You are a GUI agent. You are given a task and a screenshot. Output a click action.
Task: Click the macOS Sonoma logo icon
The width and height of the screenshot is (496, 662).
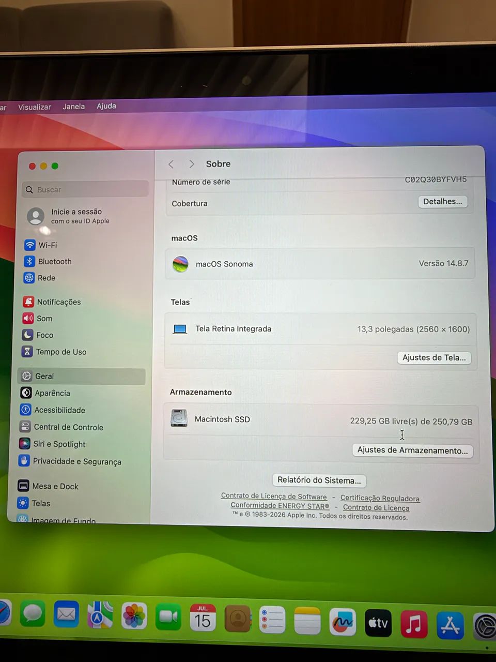(x=180, y=264)
